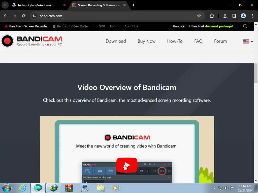Open the Chrome extensions puzzle icon
258x193 pixels.
[x=212, y=16]
